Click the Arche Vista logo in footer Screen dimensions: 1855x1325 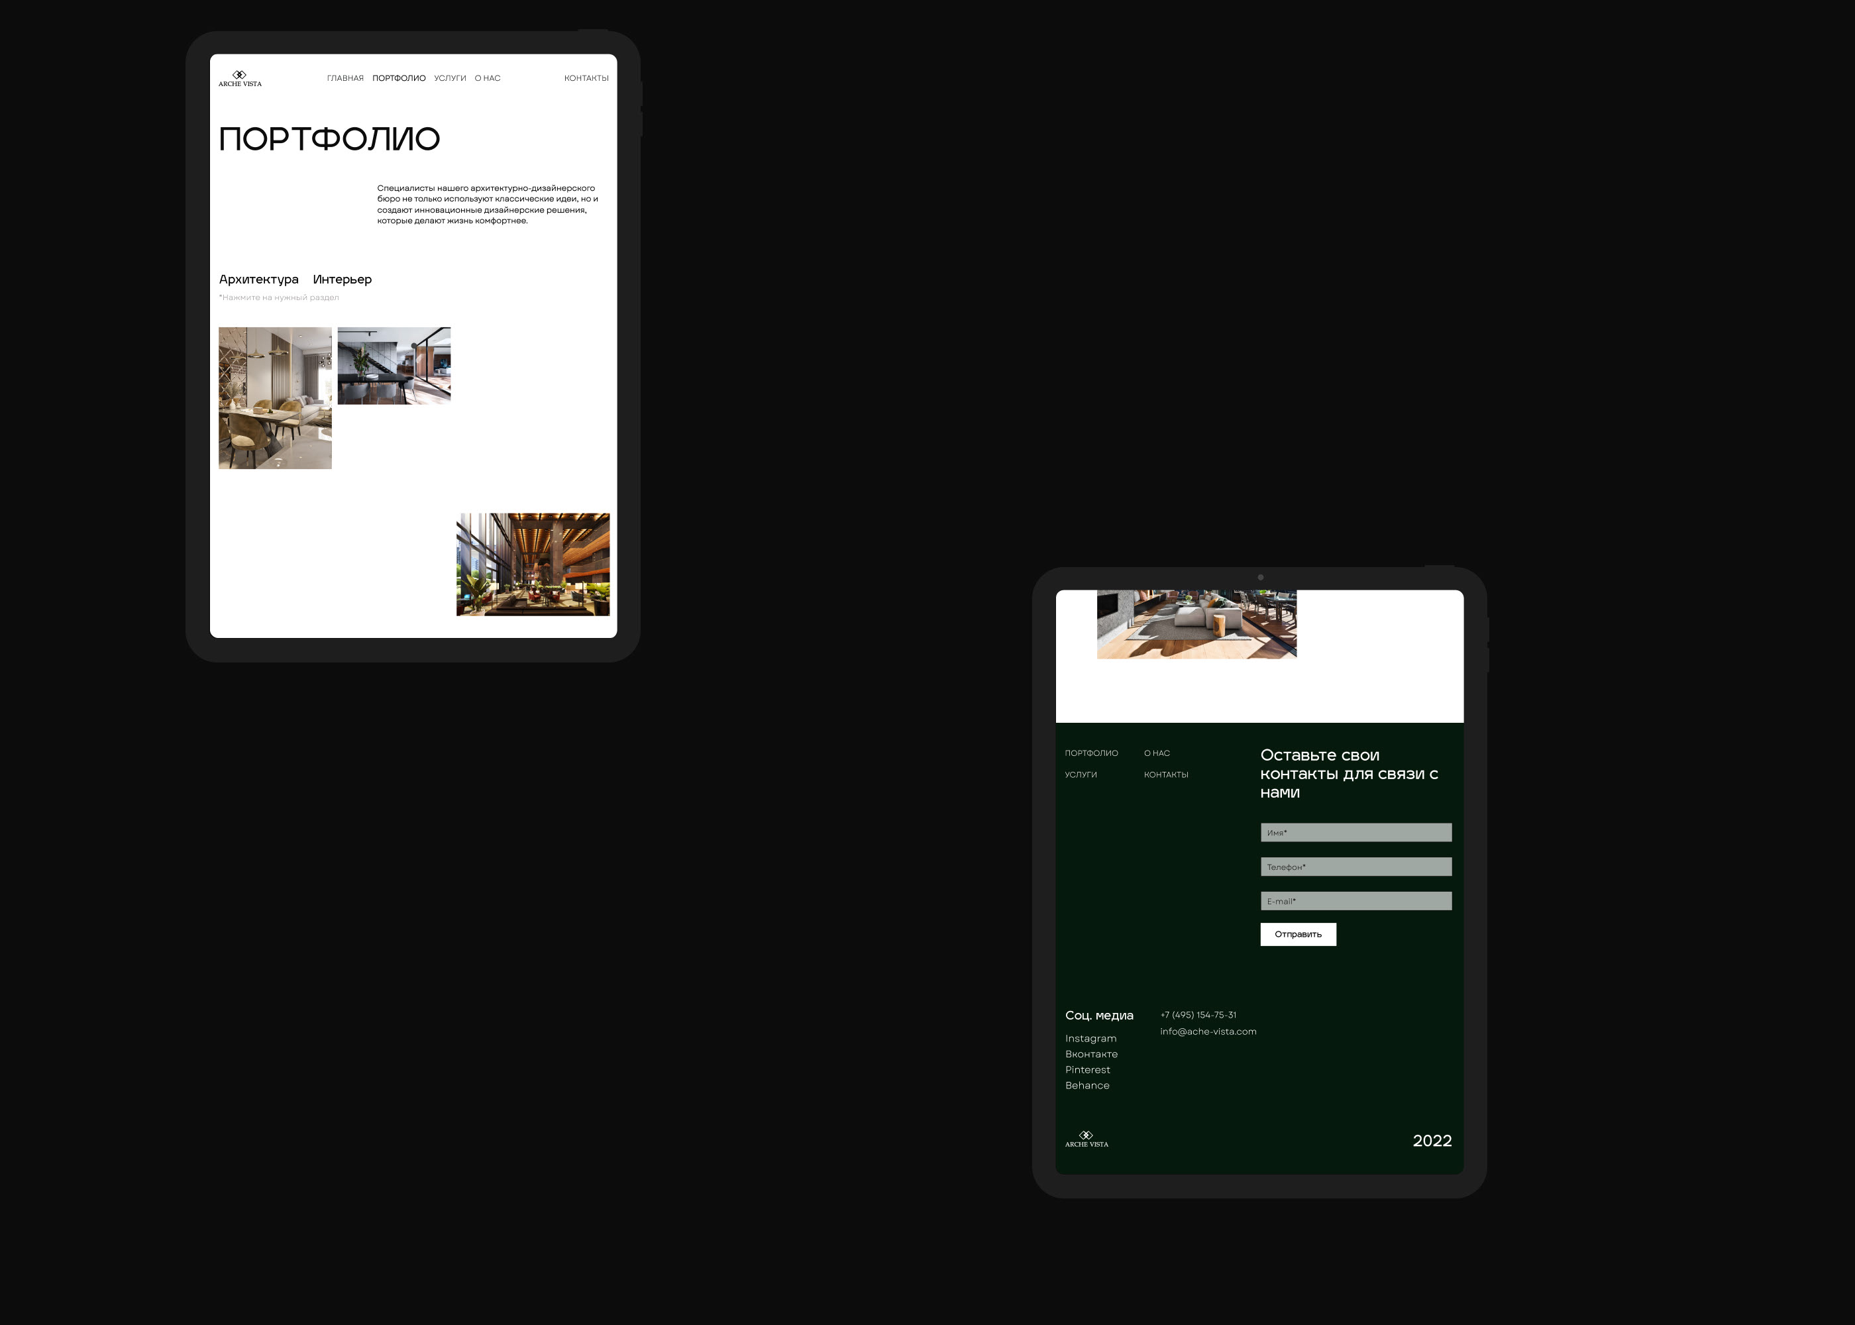pos(1086,1139)
